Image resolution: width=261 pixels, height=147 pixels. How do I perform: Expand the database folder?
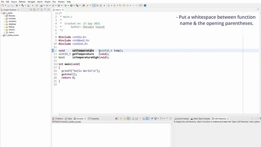tap(4, 24)
